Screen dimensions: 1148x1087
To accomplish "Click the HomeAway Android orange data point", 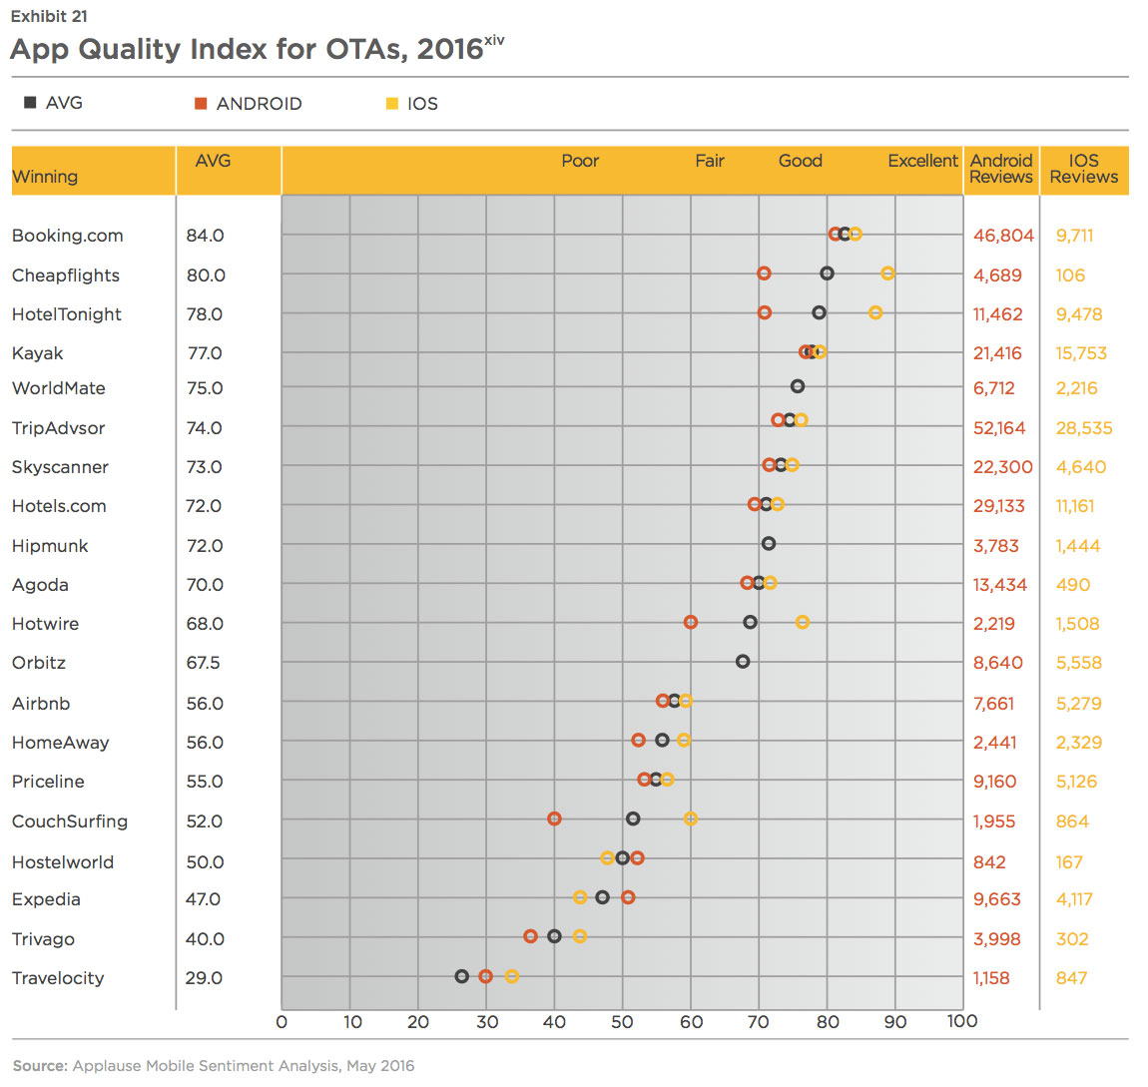I will click(639, 740).
